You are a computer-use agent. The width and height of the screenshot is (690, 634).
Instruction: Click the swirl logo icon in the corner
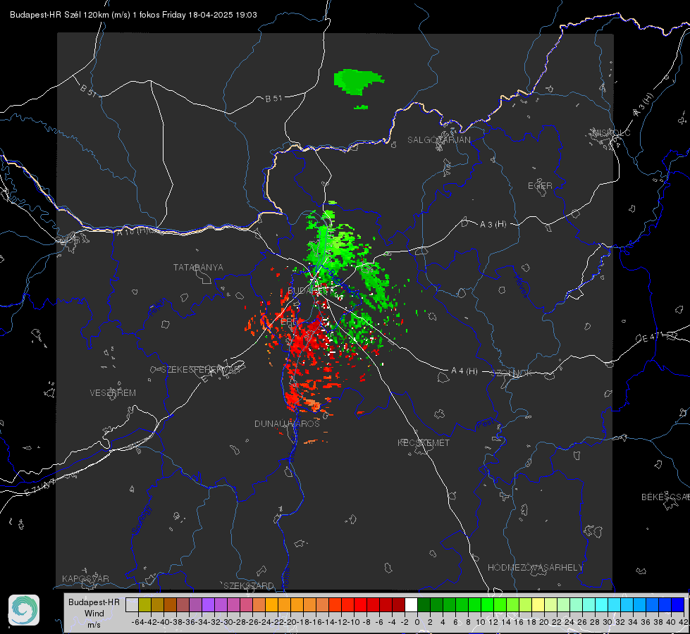24,610
